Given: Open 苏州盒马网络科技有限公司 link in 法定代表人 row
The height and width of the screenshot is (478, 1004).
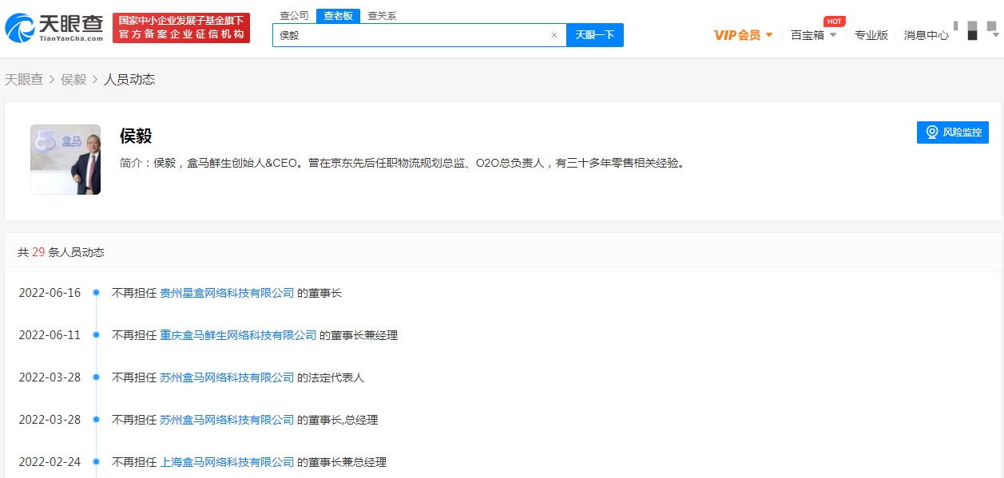Looking at the screenshot, I should click(x=227, y=377).
